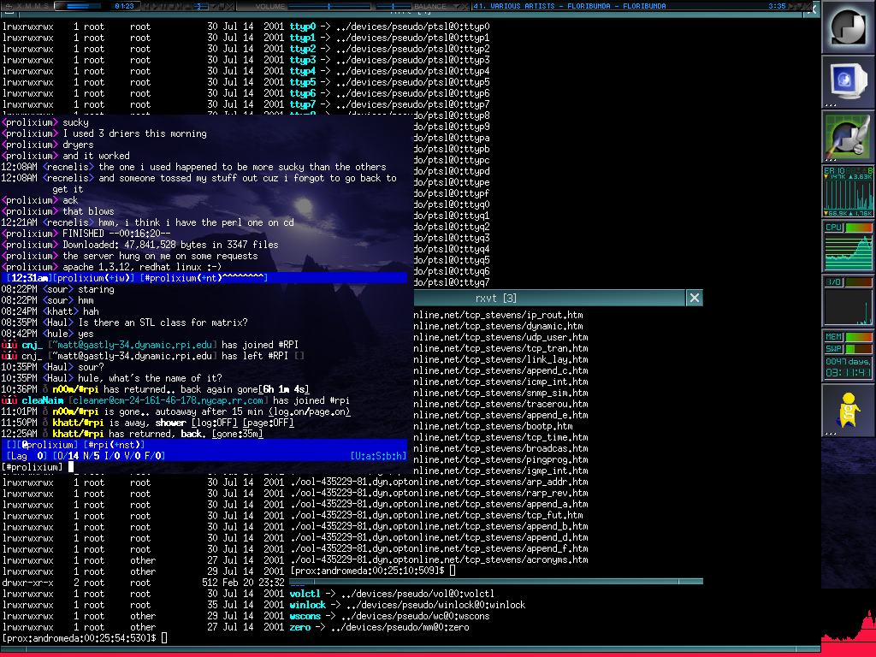
Task: Click the Downloaded 47,841,528 bytes message
Action: pos(139,245)
